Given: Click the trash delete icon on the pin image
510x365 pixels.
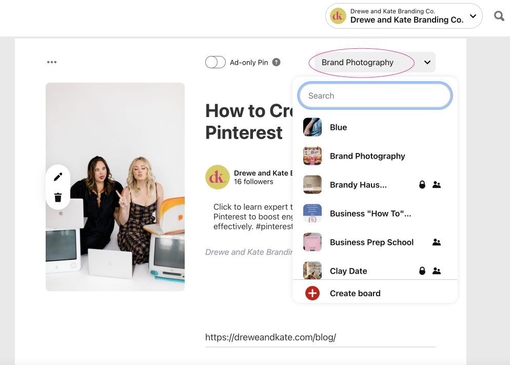Looking at the screenshot, I should 58,197.
